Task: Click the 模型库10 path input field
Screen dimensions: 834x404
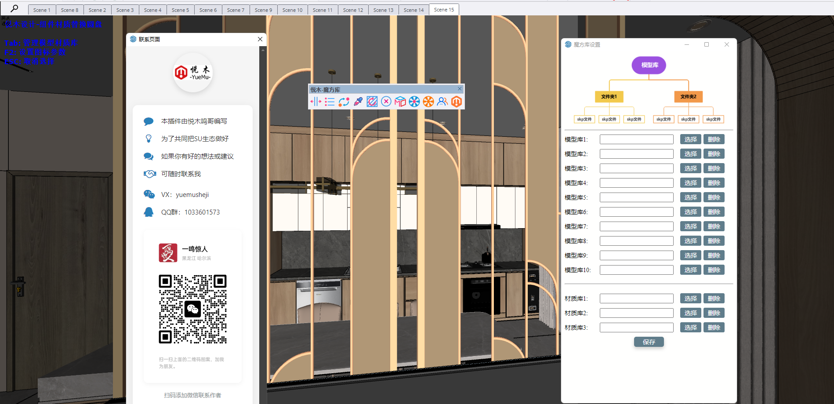Action: point(636,270)
